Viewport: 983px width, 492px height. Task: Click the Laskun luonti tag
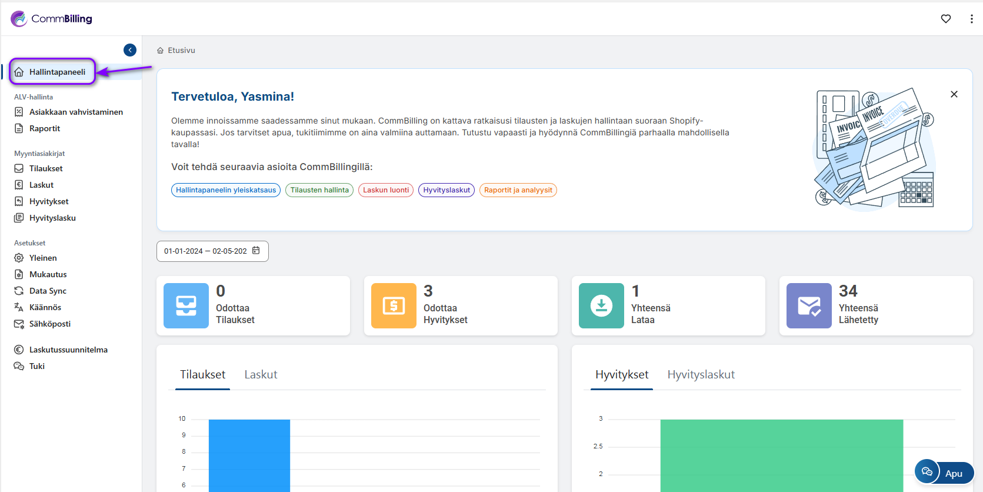click(385, 190)
